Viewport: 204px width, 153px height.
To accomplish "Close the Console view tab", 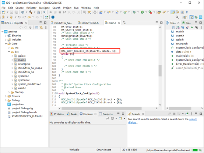I will (x=95, y=114).
